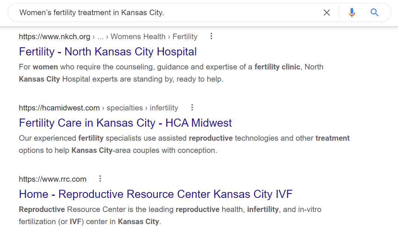Click the hcamidwest.com URL text
Screen dimensions: 398x233
tap(59, 107)
